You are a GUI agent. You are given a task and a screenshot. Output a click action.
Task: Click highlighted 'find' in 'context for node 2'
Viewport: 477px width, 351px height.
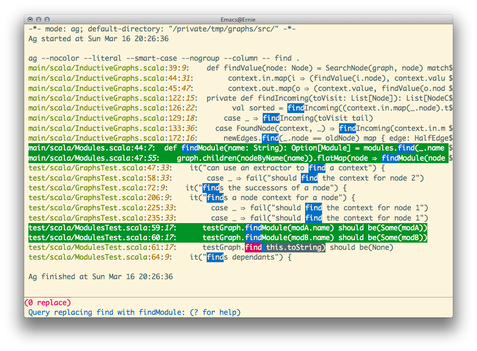(309, 178)
